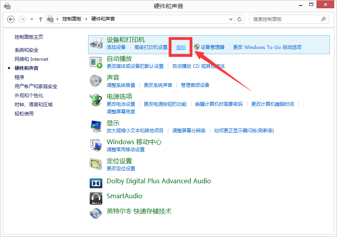
Task: Click the Windows Mobility Center icon
Action: [96, 145]
